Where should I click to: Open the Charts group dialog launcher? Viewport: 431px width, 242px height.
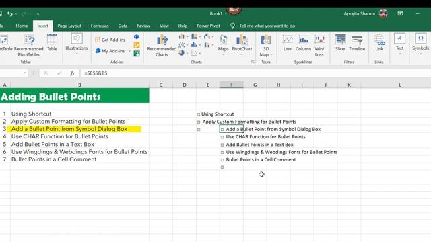(253, 62)
